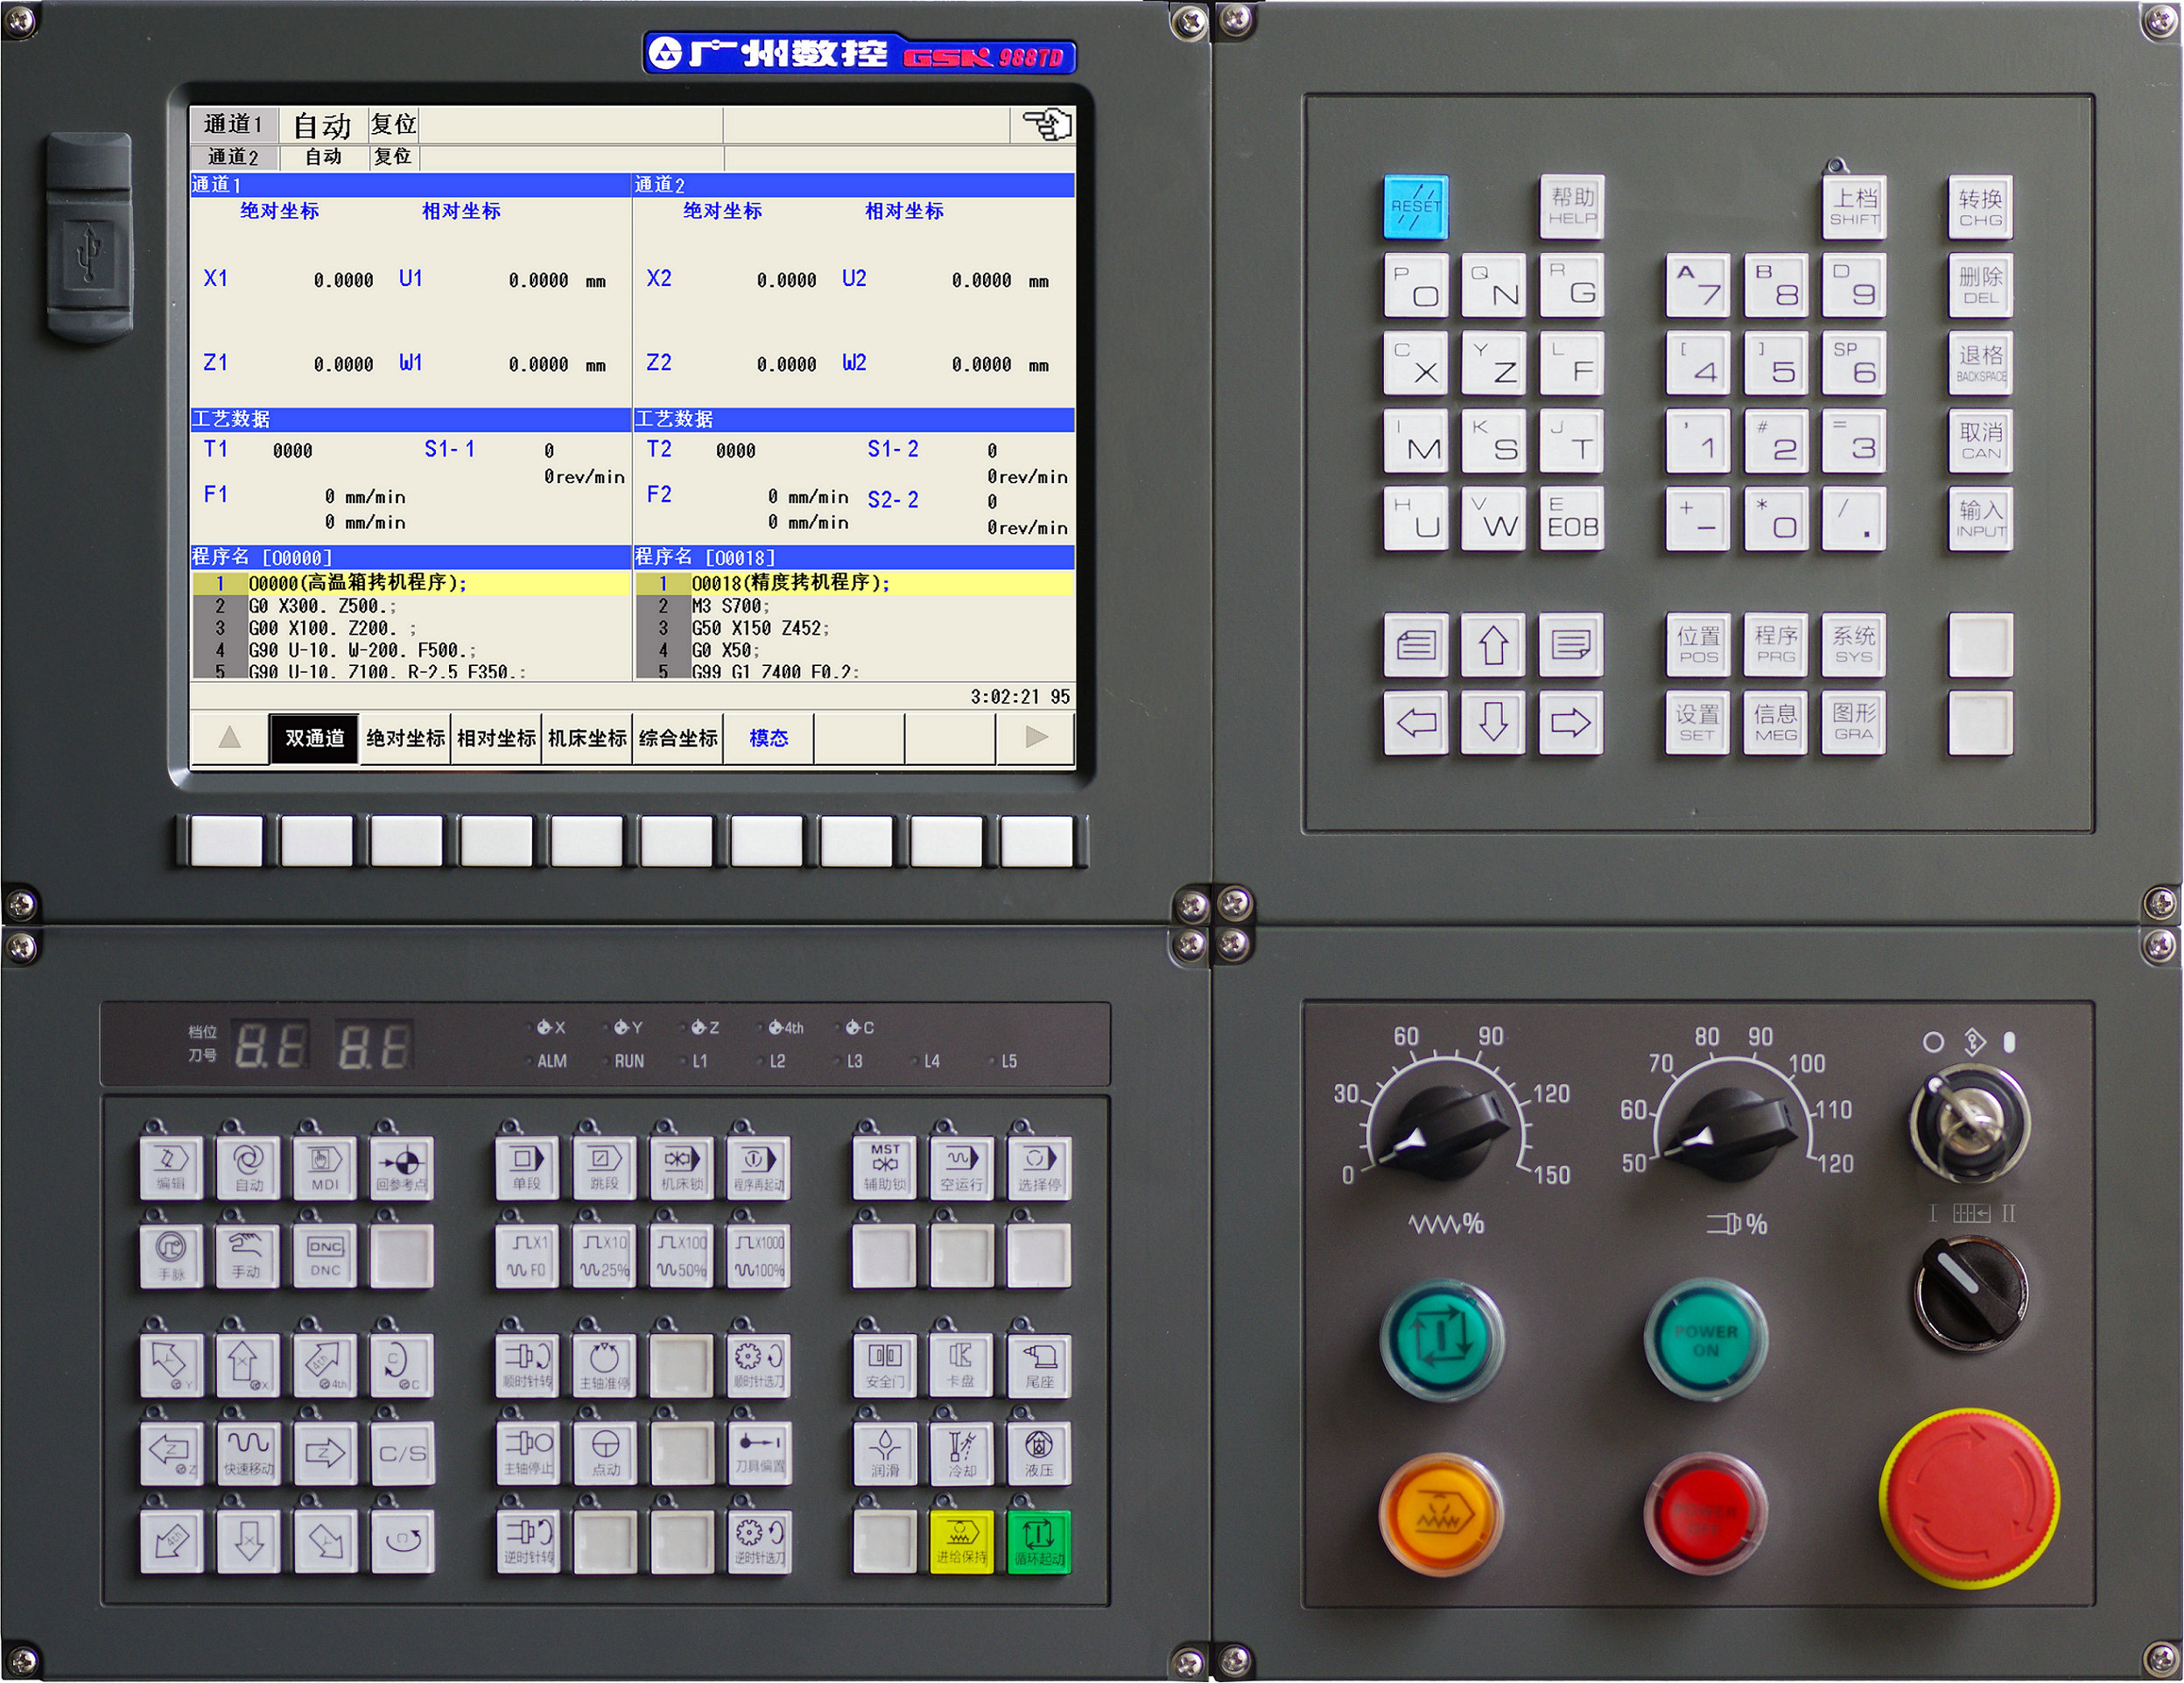Select Return to Reference Point key (回参考点)
2184x1683 pixels.
402,1167
